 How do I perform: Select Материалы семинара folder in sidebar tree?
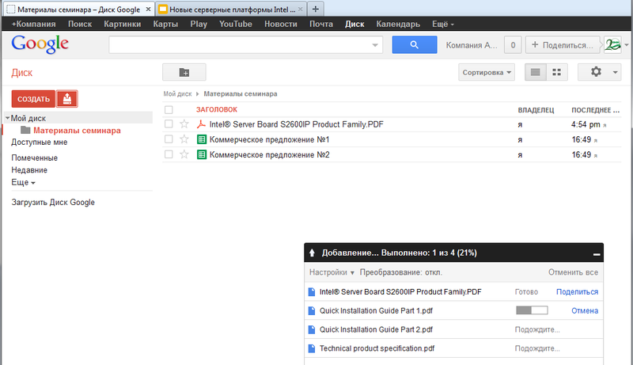point(77,131)
